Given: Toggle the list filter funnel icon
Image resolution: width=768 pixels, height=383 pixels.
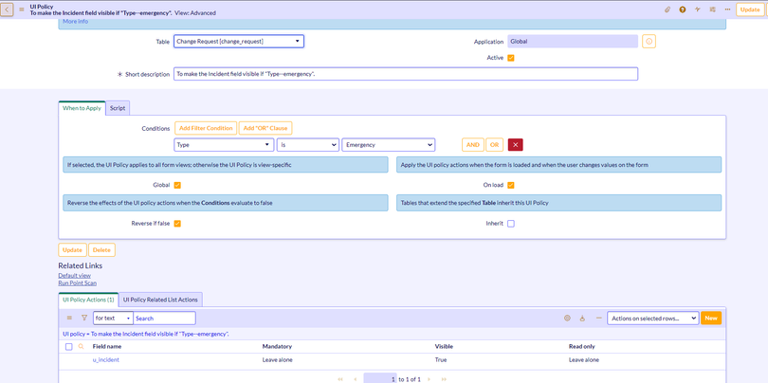Looking at the screenshot, I should (83, 318).
